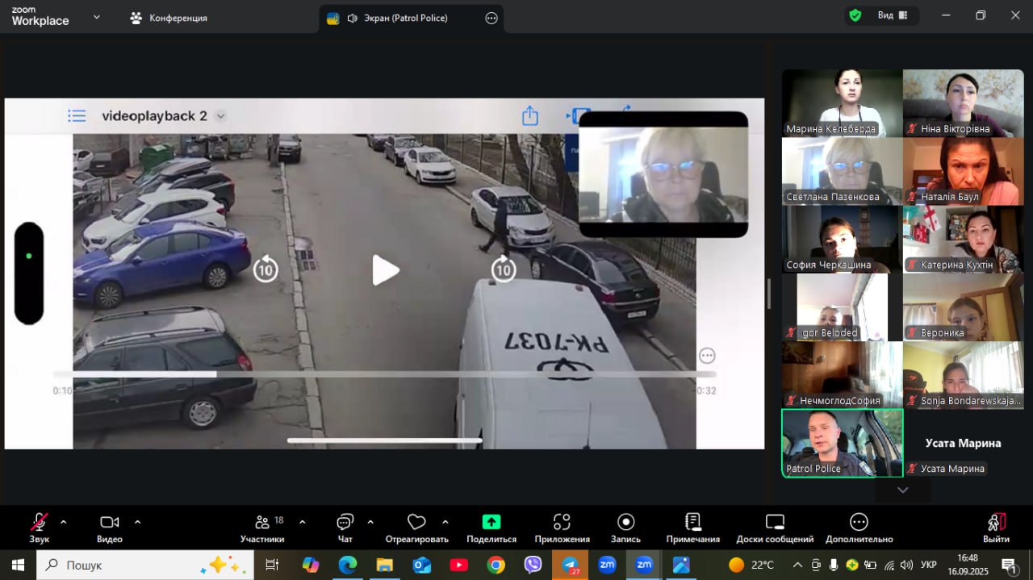Change layout using Вид button
The height and width of the screenshot is (580, 1033).
892,15
